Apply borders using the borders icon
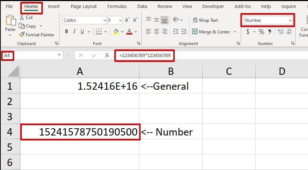 click(x=99, y=32)
